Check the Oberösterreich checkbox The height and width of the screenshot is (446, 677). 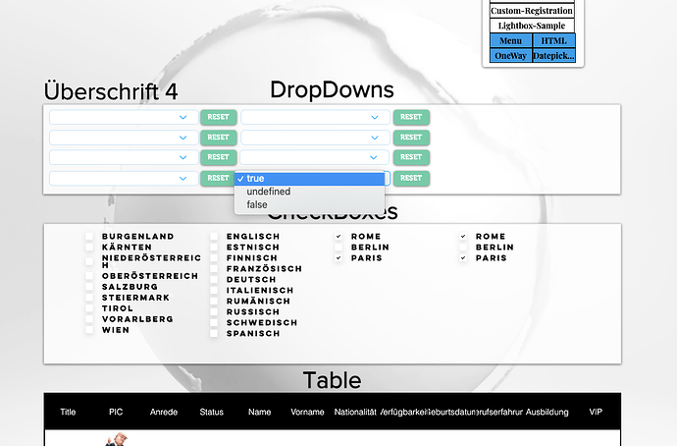[x=89, y=276]
